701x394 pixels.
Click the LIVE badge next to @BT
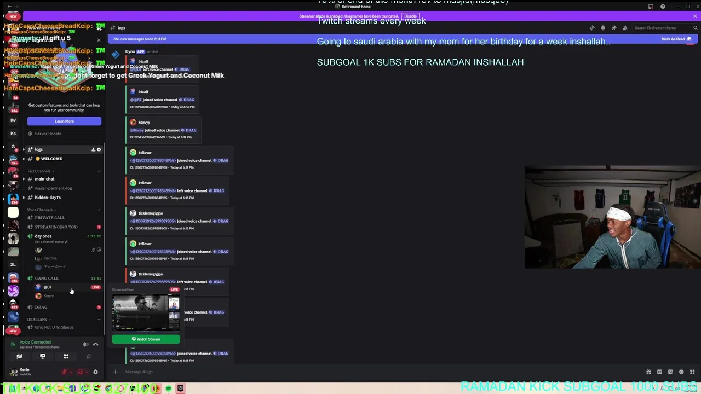(x=96, y=287)
